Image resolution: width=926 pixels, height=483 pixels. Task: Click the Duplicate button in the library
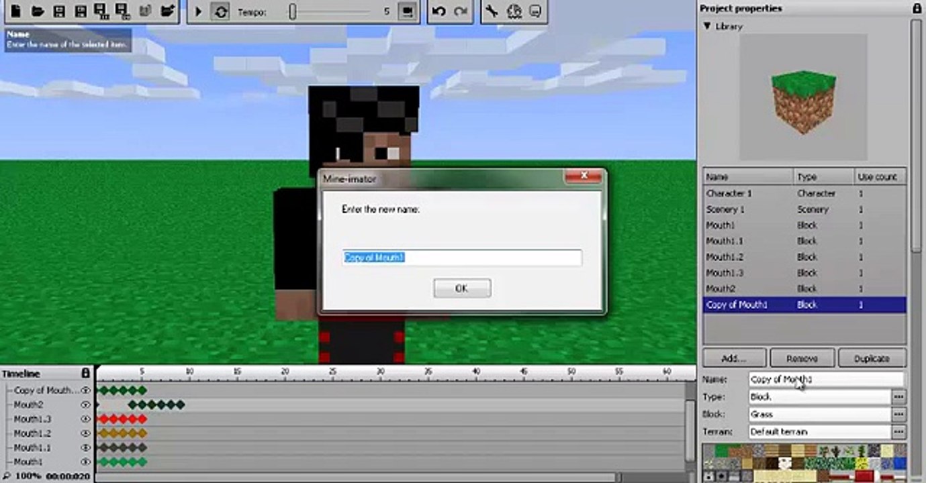(x=872, y=358)
